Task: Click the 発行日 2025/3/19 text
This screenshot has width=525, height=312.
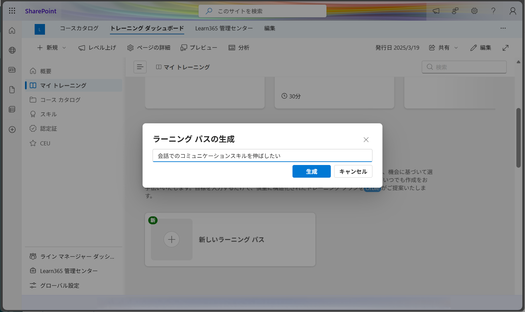Action: 397,48
